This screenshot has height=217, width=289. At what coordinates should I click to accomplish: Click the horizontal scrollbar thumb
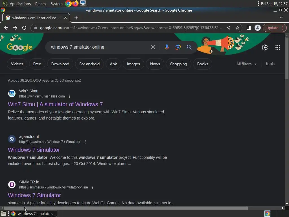pyautogui.click(x=126, y=208)
